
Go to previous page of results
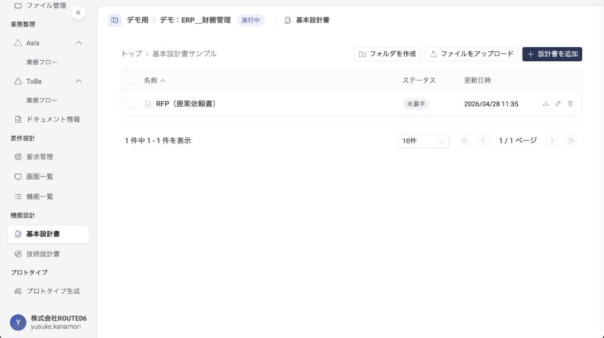point(483,141)
